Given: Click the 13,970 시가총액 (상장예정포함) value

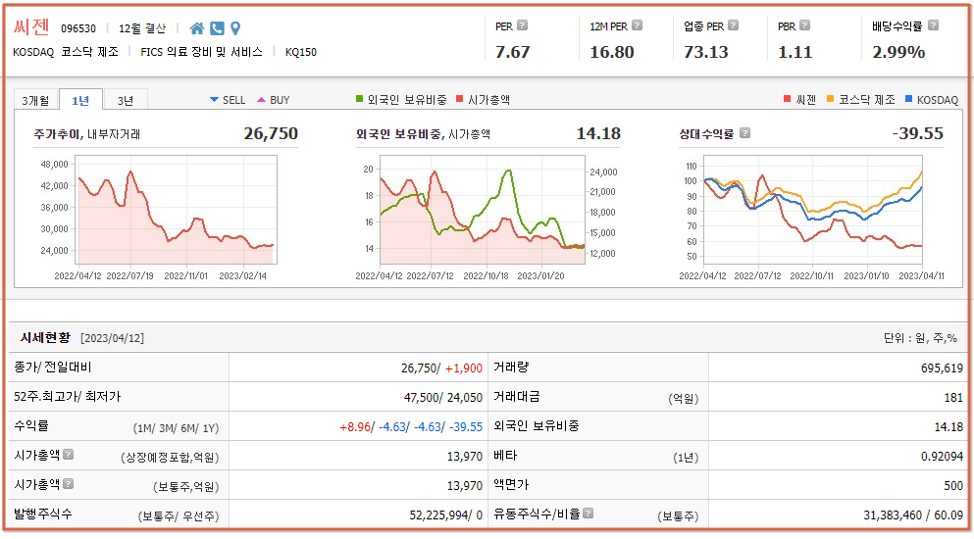Looking at the screenshot, I should tap(465, 457).
